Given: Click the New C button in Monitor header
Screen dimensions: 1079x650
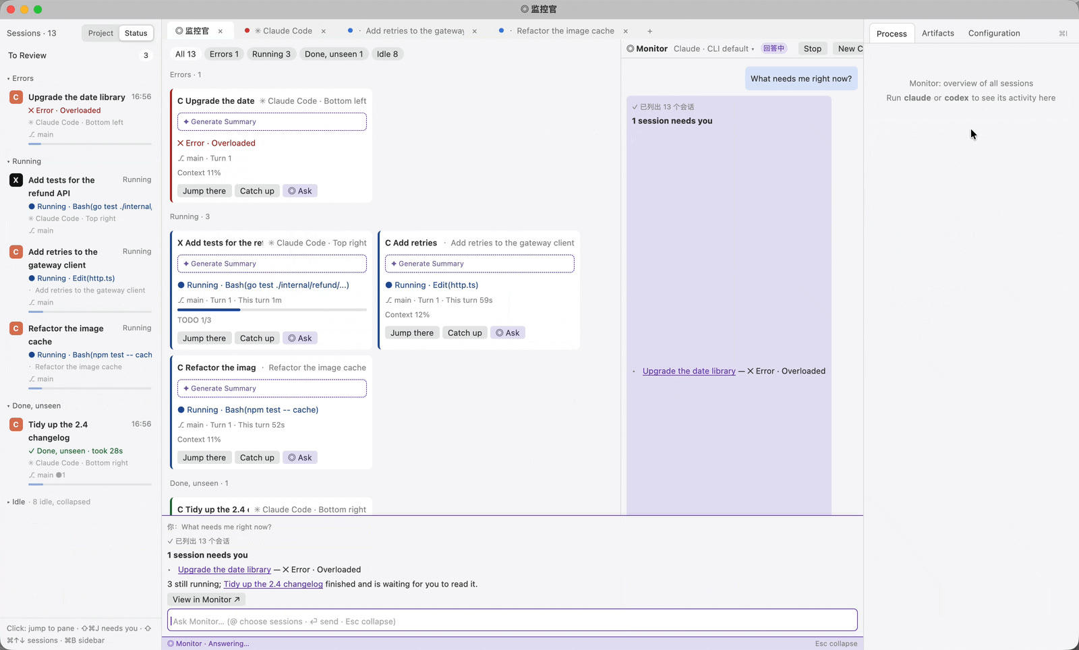Looking at the screenshot, I should 848,49.
